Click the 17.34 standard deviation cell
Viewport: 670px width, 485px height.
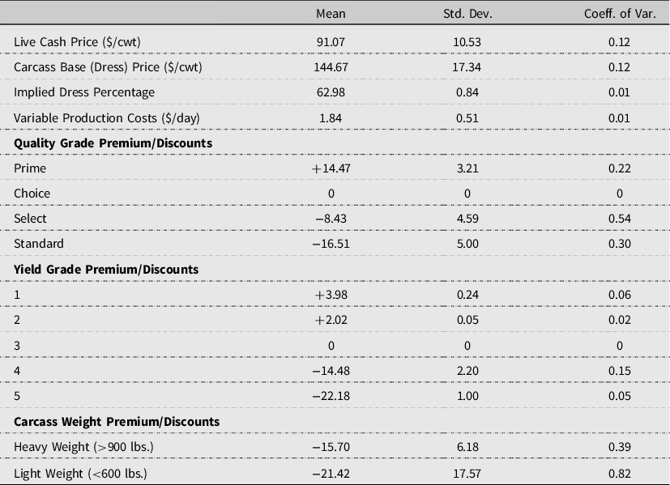pos(470,67)
